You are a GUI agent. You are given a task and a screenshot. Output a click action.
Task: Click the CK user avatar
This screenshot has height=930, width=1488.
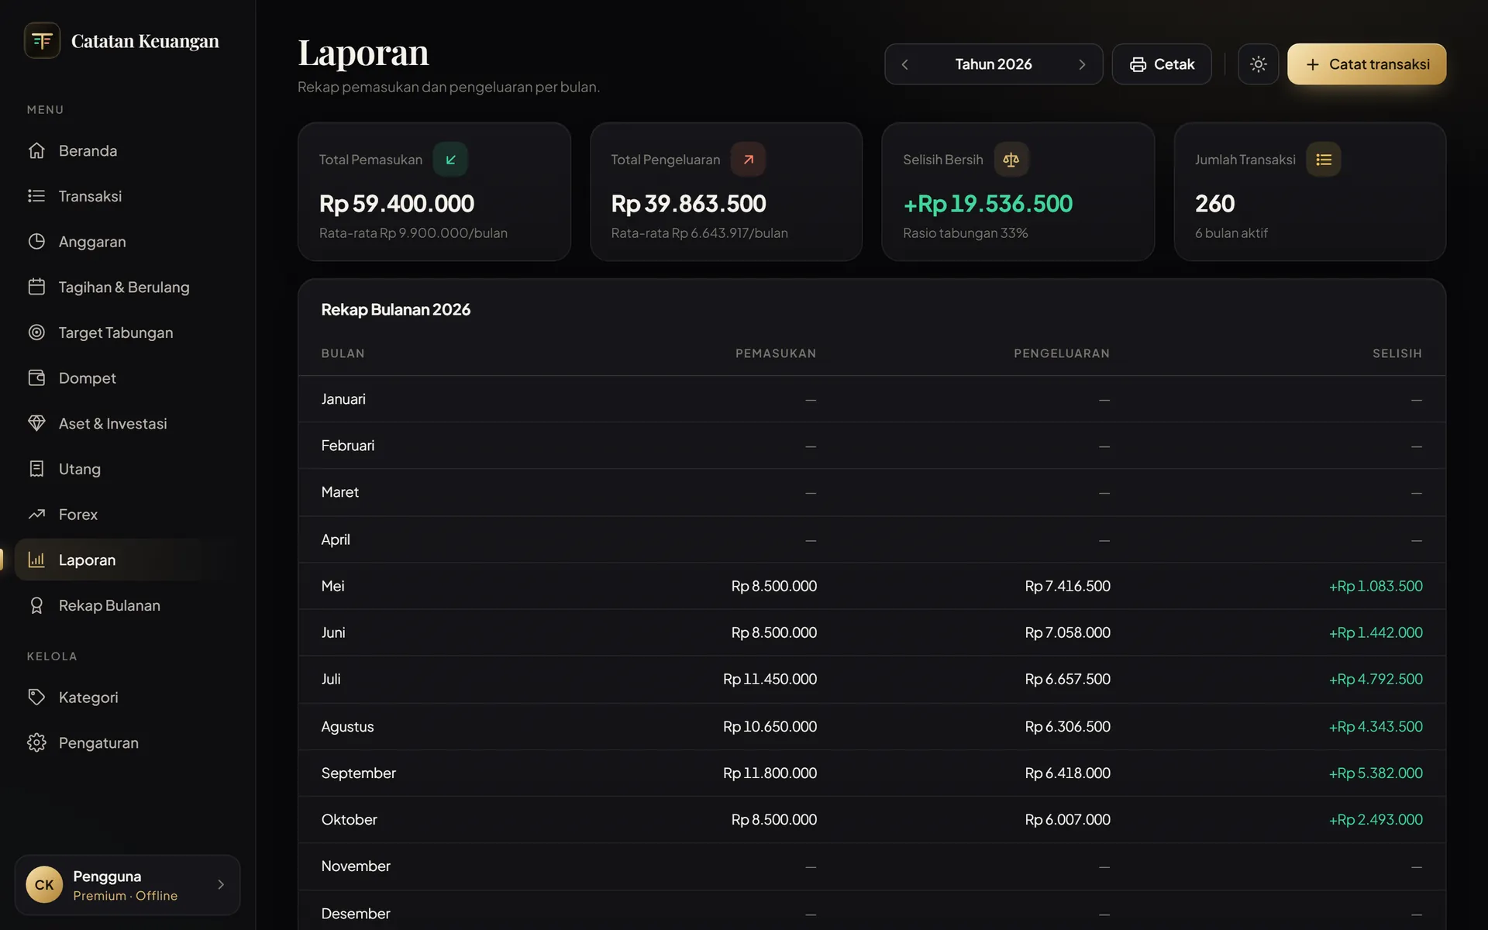pyautogui.click(x=44, y=885)
